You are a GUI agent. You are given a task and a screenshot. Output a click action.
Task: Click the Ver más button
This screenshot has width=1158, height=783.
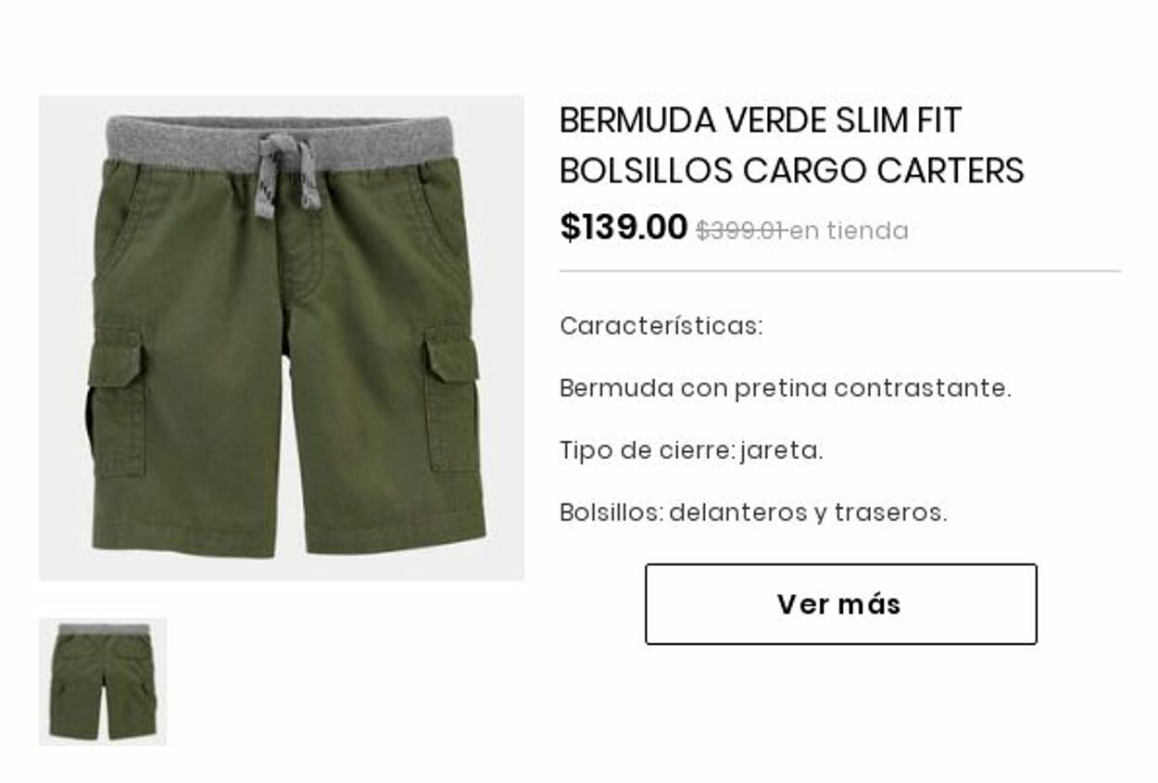(x=840, y=604)
